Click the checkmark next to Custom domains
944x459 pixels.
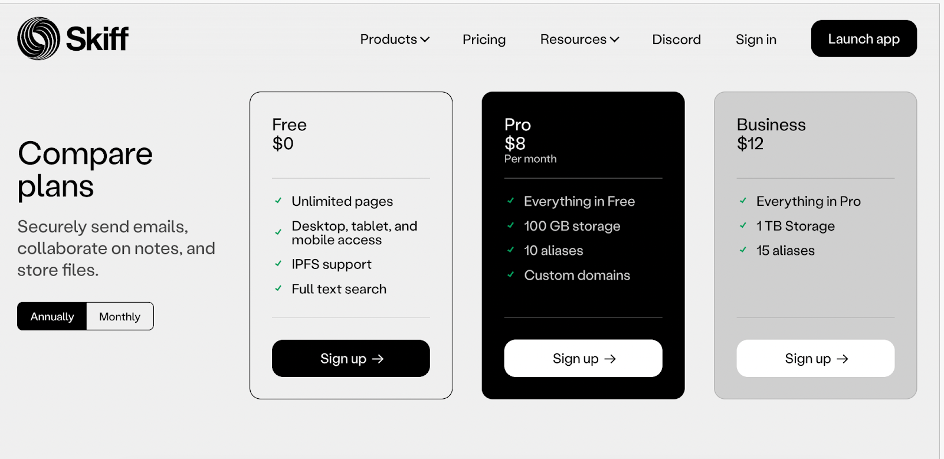[510, 274]
